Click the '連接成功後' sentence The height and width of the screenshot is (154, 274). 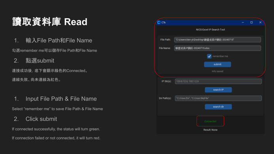(x=50, y=71)
